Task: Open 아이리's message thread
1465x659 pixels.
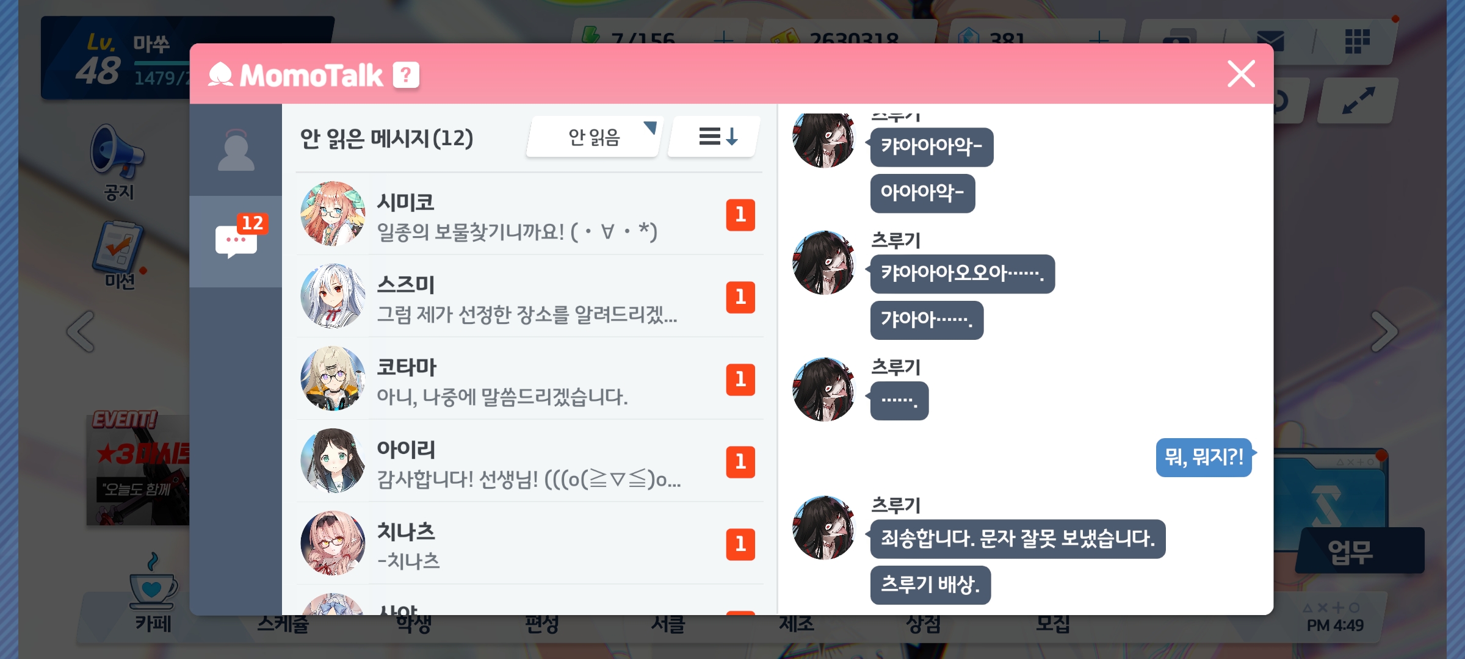Action: click(x=529, y=461)
